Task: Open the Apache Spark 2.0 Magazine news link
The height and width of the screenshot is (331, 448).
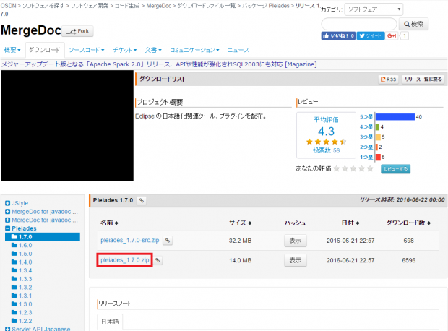Action: pos(159,64)
